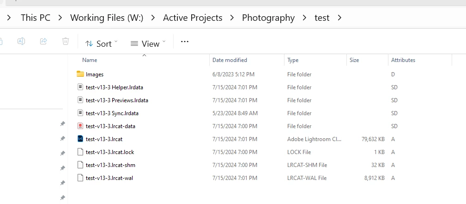Sort by Date modified column header
Screen dimensions: 466x204
coord(230,60)
